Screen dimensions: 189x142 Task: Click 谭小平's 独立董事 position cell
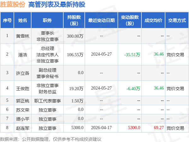click(x=47, y=119)
